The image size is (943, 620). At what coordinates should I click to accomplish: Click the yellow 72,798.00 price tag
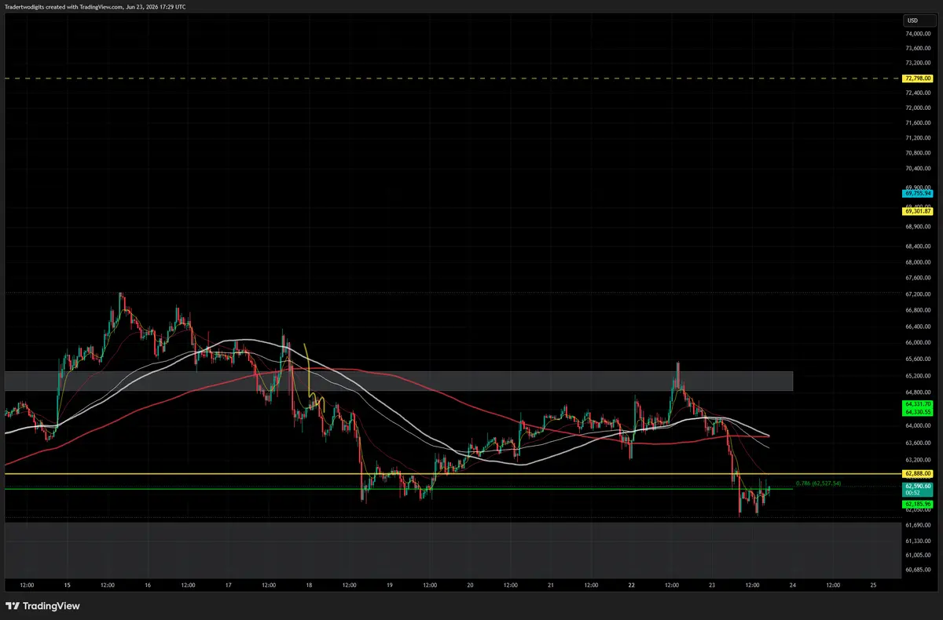(x=918, y=78)
